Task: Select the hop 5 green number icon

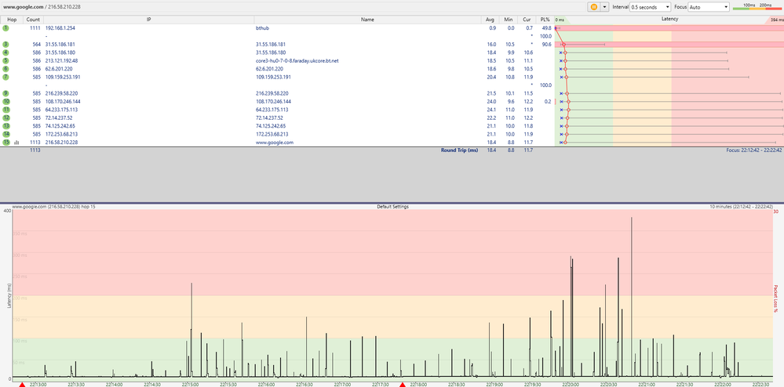Action: tap(5, 60)
